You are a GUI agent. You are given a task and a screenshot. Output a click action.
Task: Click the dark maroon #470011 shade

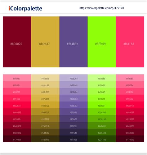(x=17, y=139)
